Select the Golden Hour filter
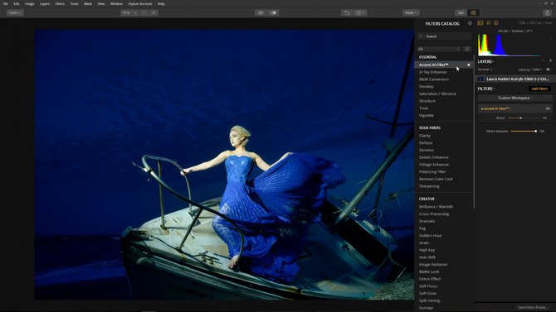The image size is (556, 312). tap(430, 236)
